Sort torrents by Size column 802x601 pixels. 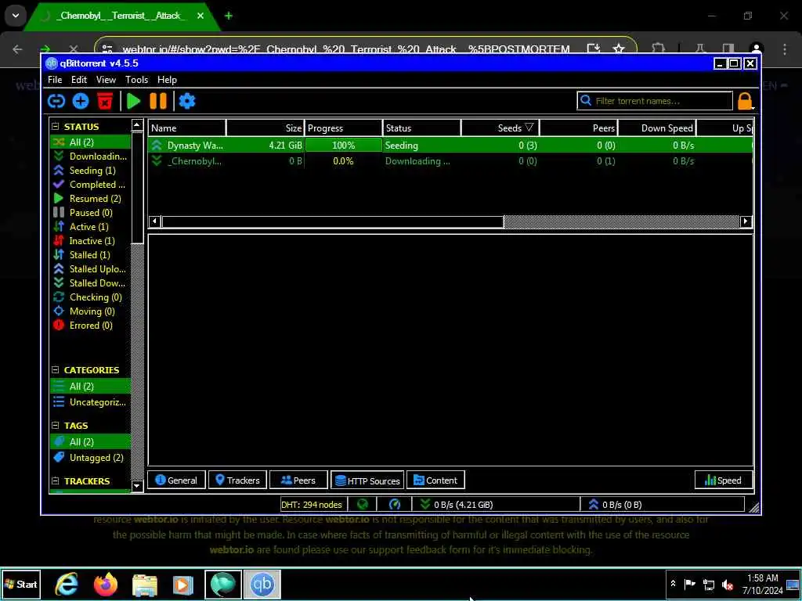(x=266, y=128)
